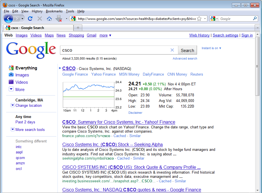Click the Search button
Viewport: 262px width, 193px height.
coord(187,50)
